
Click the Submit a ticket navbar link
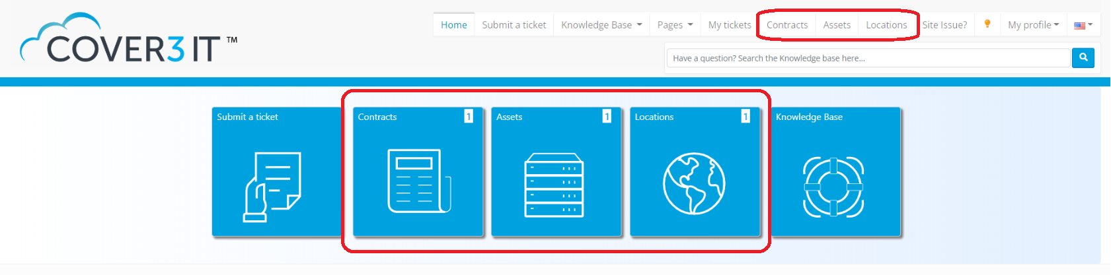click(x=514, y=25)
